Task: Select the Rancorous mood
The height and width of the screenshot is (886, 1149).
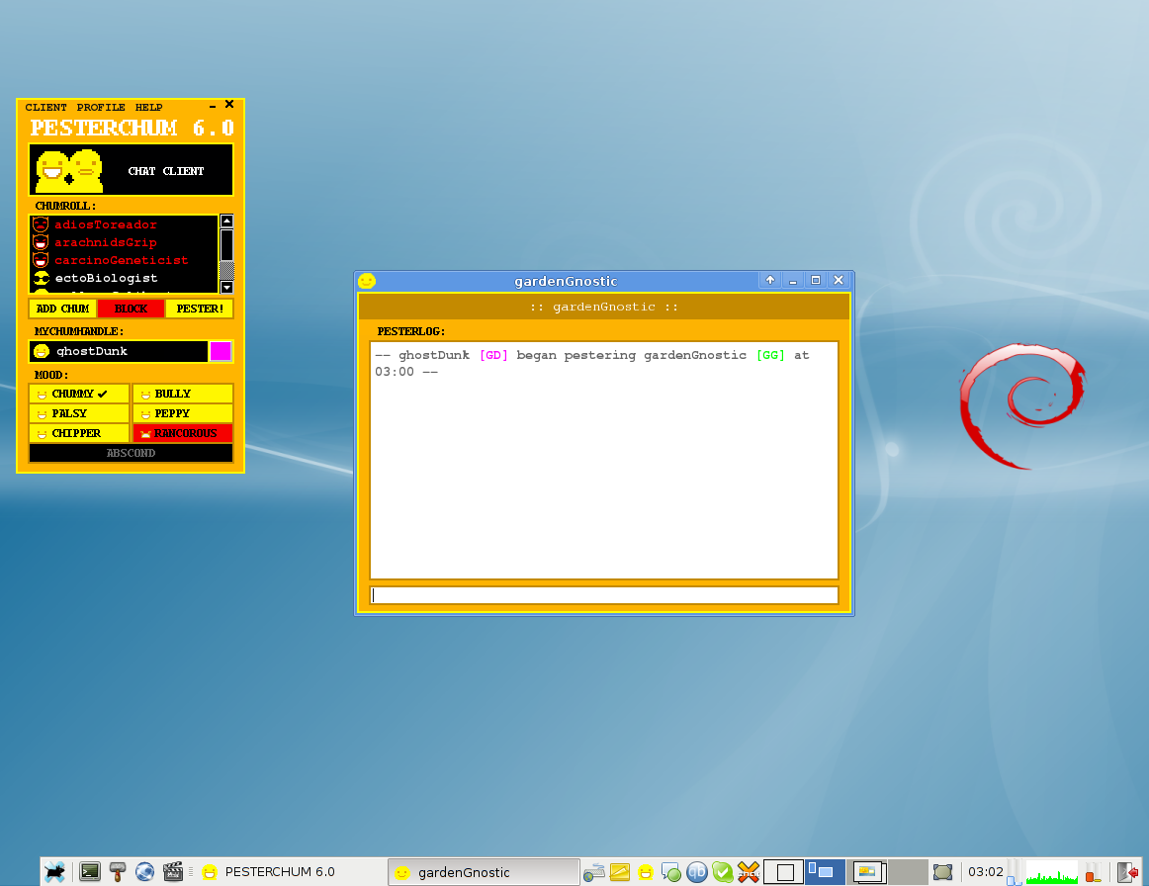Action: (182, 433)
